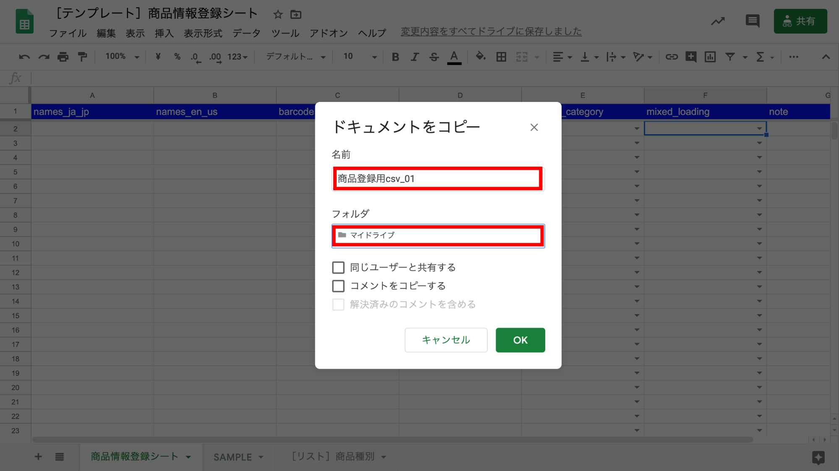
Task: Toggle the star next to the spreadsheet title
Action: (277, 14)
